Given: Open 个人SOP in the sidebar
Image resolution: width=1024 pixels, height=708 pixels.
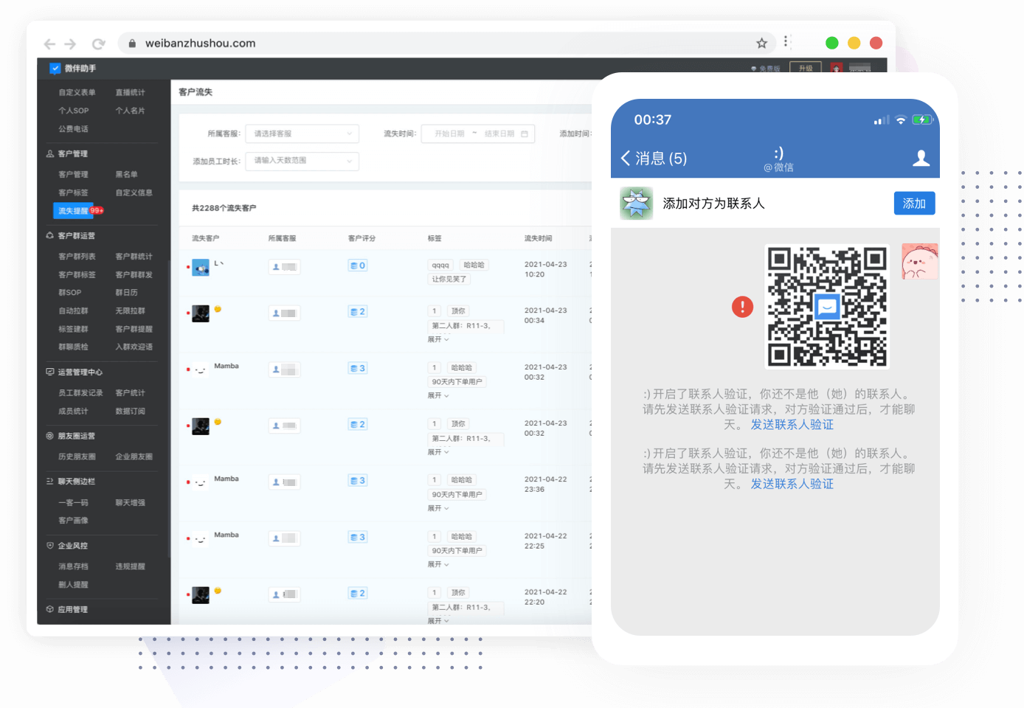Looking at the screenshot, I should pyautogui.click(x=73, y=111).
